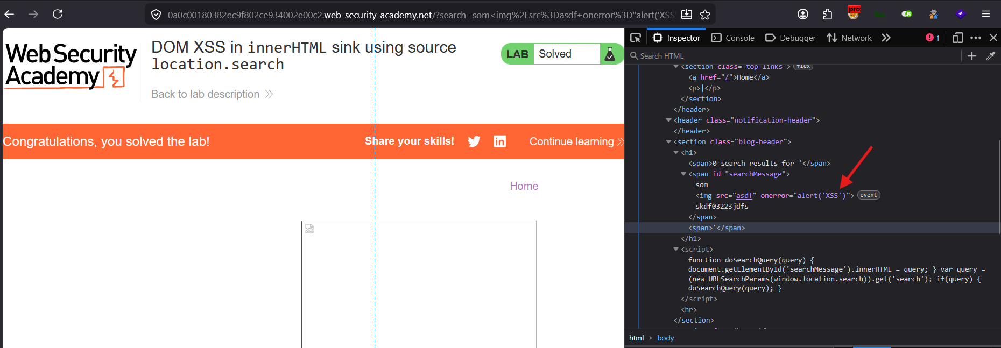Open the extensions puzzle icon
1001x348 pixels.
coord(828,14)
